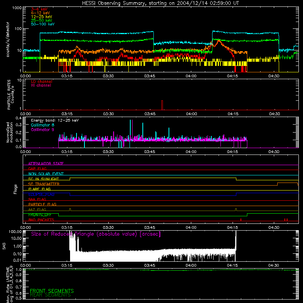Select the 25-50 keV legend label
Screen dimensions: 303x303
pos(41,20)
